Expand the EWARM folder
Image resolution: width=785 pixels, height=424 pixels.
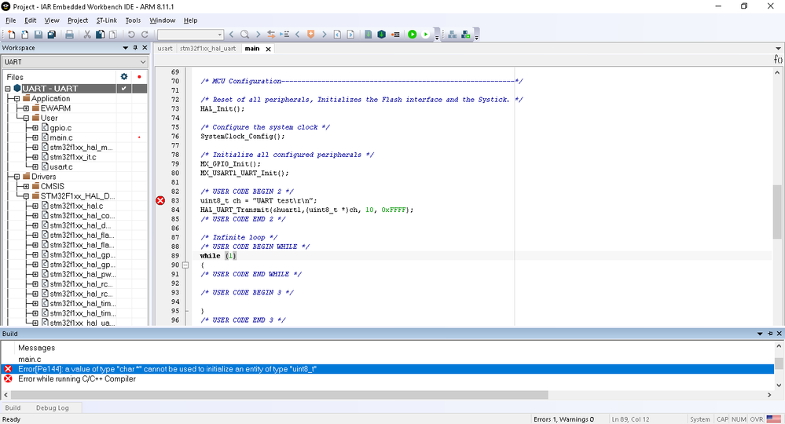[x=26, y=108]
